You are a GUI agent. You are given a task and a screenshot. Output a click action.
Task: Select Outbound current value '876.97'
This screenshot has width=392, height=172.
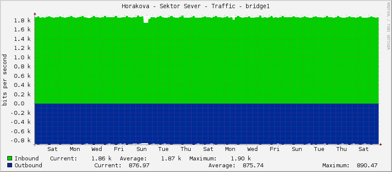tap(139, 165)
